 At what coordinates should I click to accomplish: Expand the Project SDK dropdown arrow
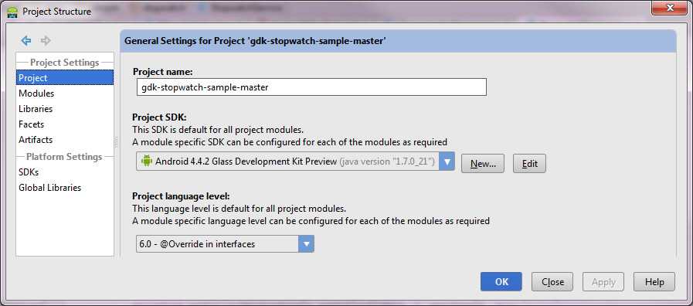coord(447,161)
